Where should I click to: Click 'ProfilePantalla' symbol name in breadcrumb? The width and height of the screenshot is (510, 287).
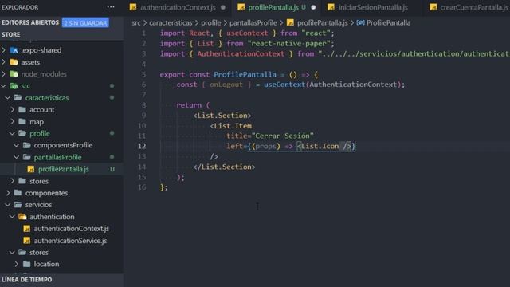point(388,23)
